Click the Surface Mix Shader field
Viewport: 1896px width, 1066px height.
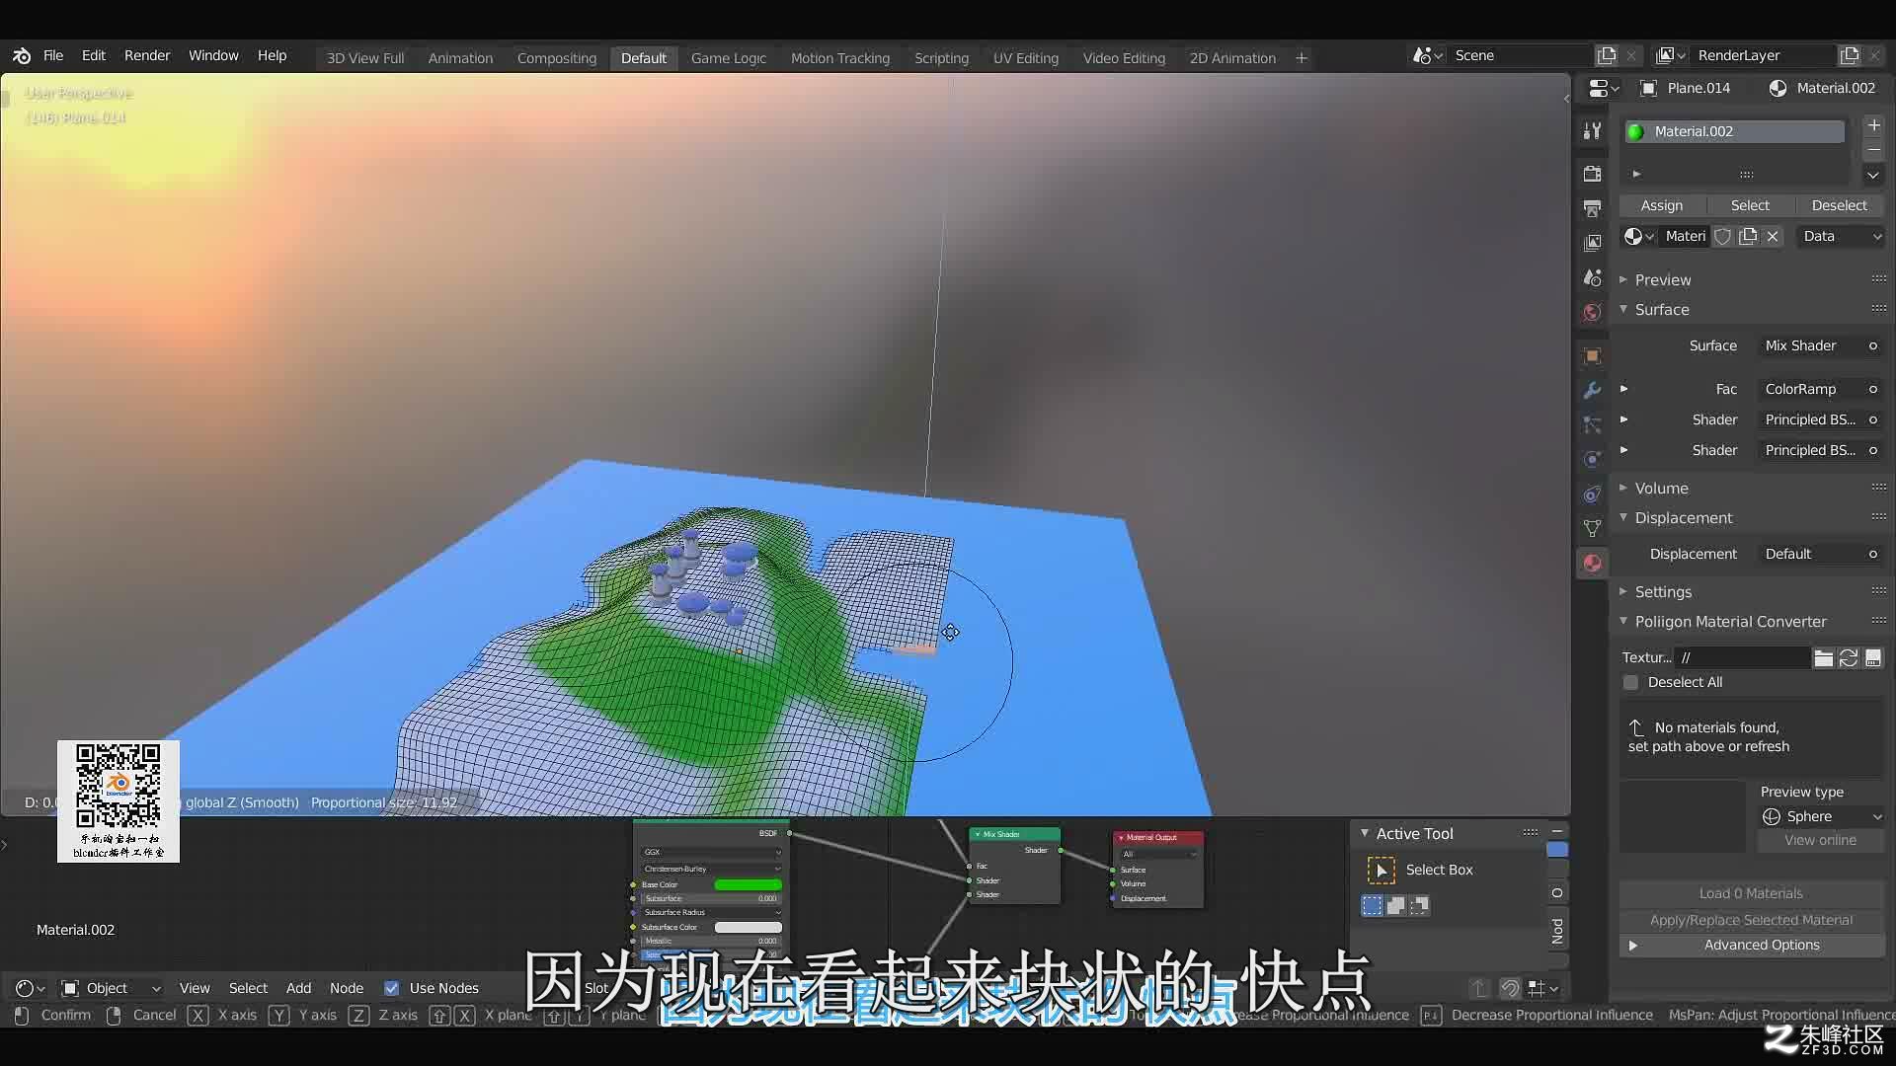1813,345
